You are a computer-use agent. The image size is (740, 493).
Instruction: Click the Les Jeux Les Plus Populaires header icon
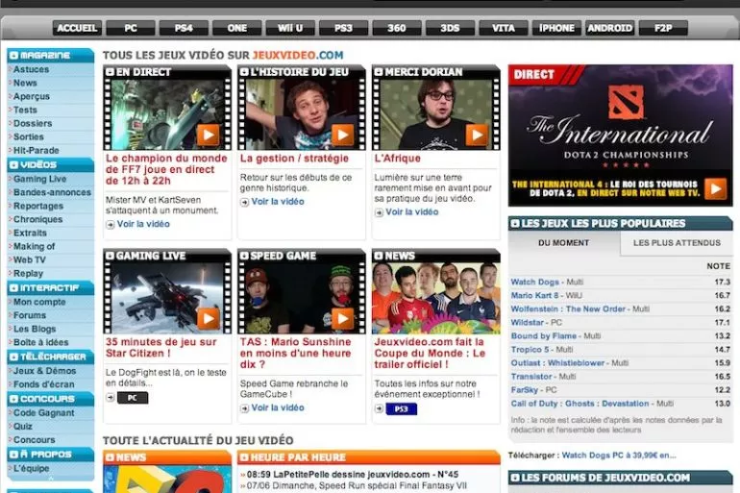point(515,224)
